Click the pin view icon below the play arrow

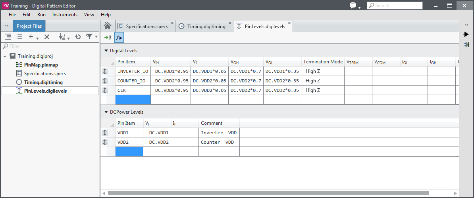tap(466, 45)
